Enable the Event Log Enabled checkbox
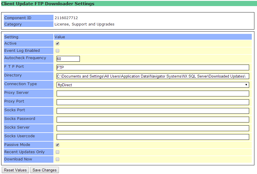The height and width of the screenshot is (174, 257). click(57, 51)
